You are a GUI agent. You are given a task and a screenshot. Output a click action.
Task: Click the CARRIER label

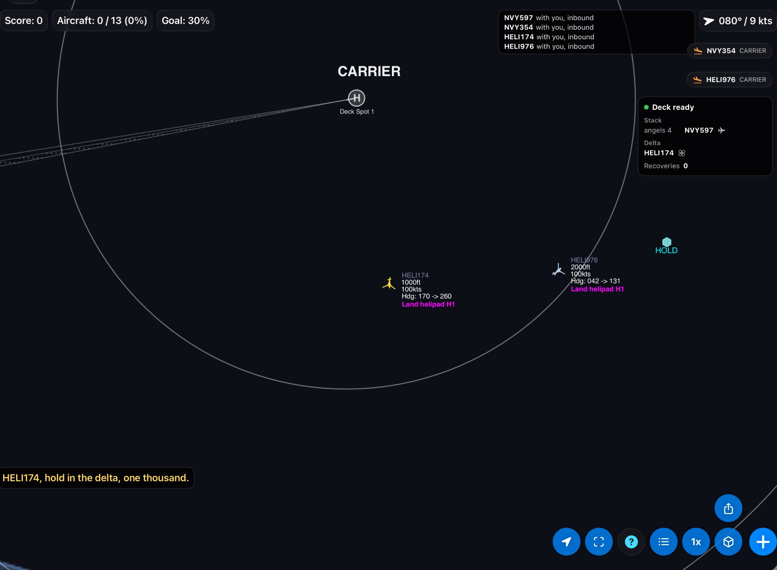click(369, 71)
